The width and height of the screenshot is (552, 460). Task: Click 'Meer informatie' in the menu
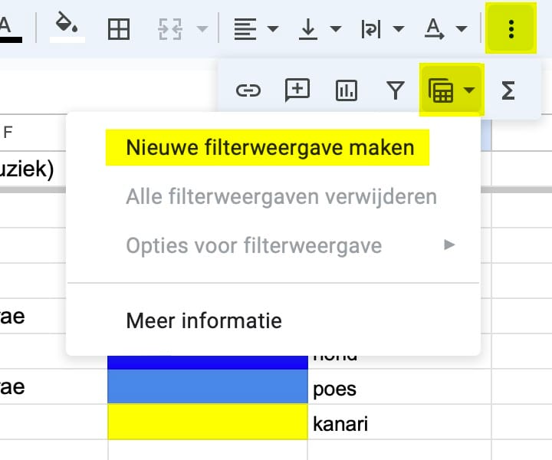[x=204, y=320]
